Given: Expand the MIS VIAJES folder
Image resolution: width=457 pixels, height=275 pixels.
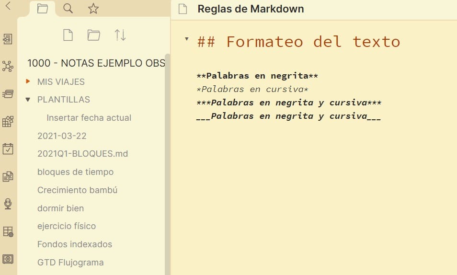Looking at the screenshot, I should [x=28, y=81].
